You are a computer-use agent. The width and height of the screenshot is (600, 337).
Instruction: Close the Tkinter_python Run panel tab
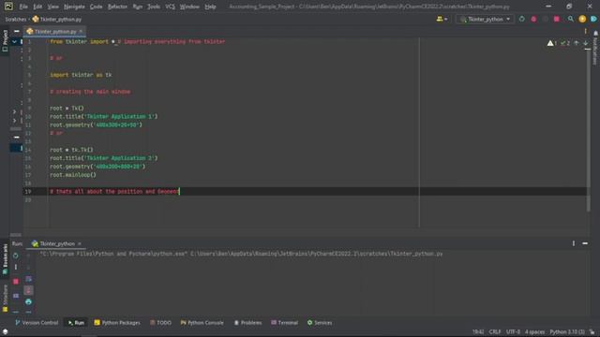coord(80,243)
